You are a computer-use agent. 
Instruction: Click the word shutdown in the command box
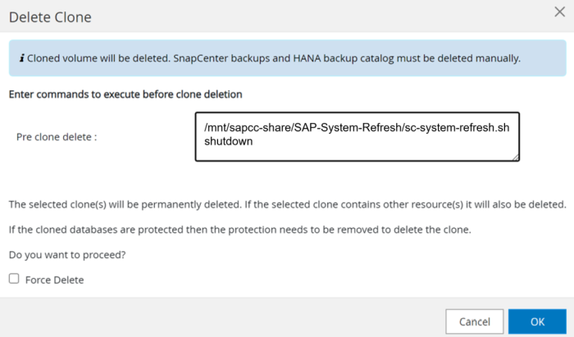(229, 142)
